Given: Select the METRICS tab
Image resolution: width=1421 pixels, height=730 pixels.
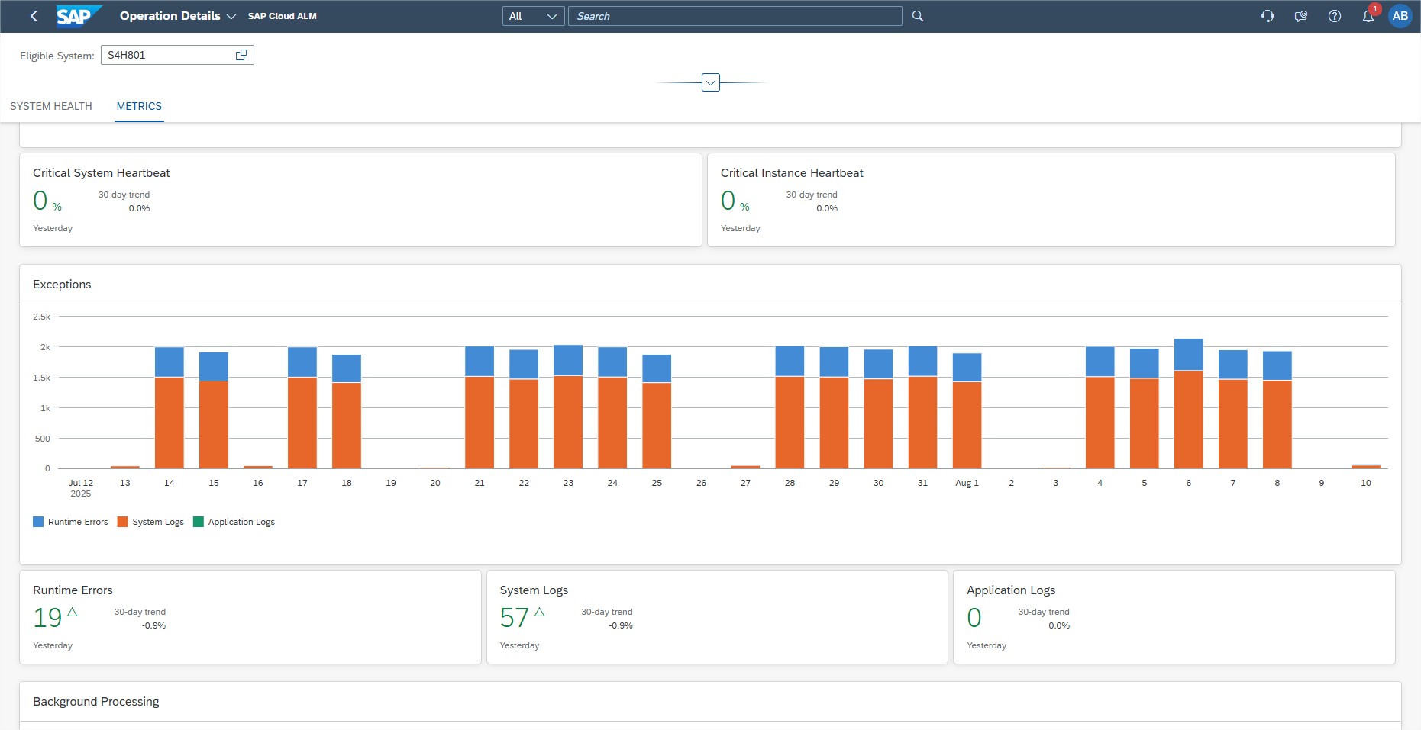Looking at the screenshot, I should pos(139,106).
